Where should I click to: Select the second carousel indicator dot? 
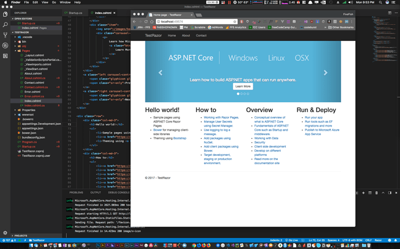pyautogui.click(x=241, y=94)
